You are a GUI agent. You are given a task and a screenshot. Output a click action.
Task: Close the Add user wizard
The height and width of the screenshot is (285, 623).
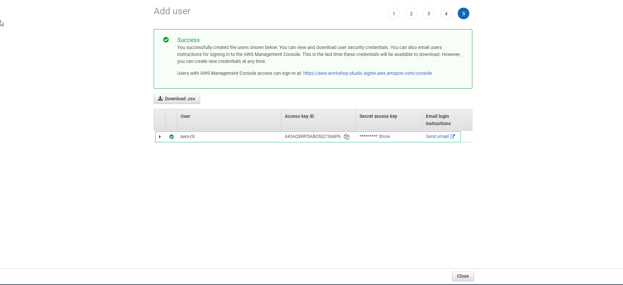pos(463,276)
